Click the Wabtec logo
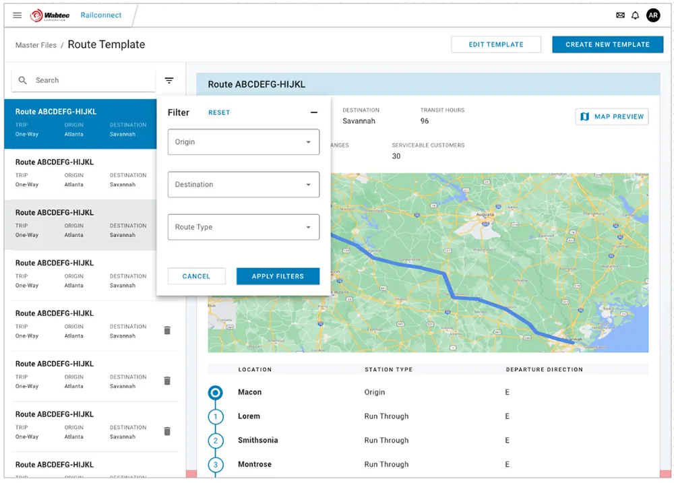The width and height of the screenshot is (674, 483). point(50,15)
